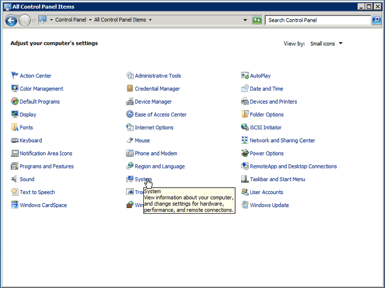Click the green Refresh button in address bar

pos(257,20)
